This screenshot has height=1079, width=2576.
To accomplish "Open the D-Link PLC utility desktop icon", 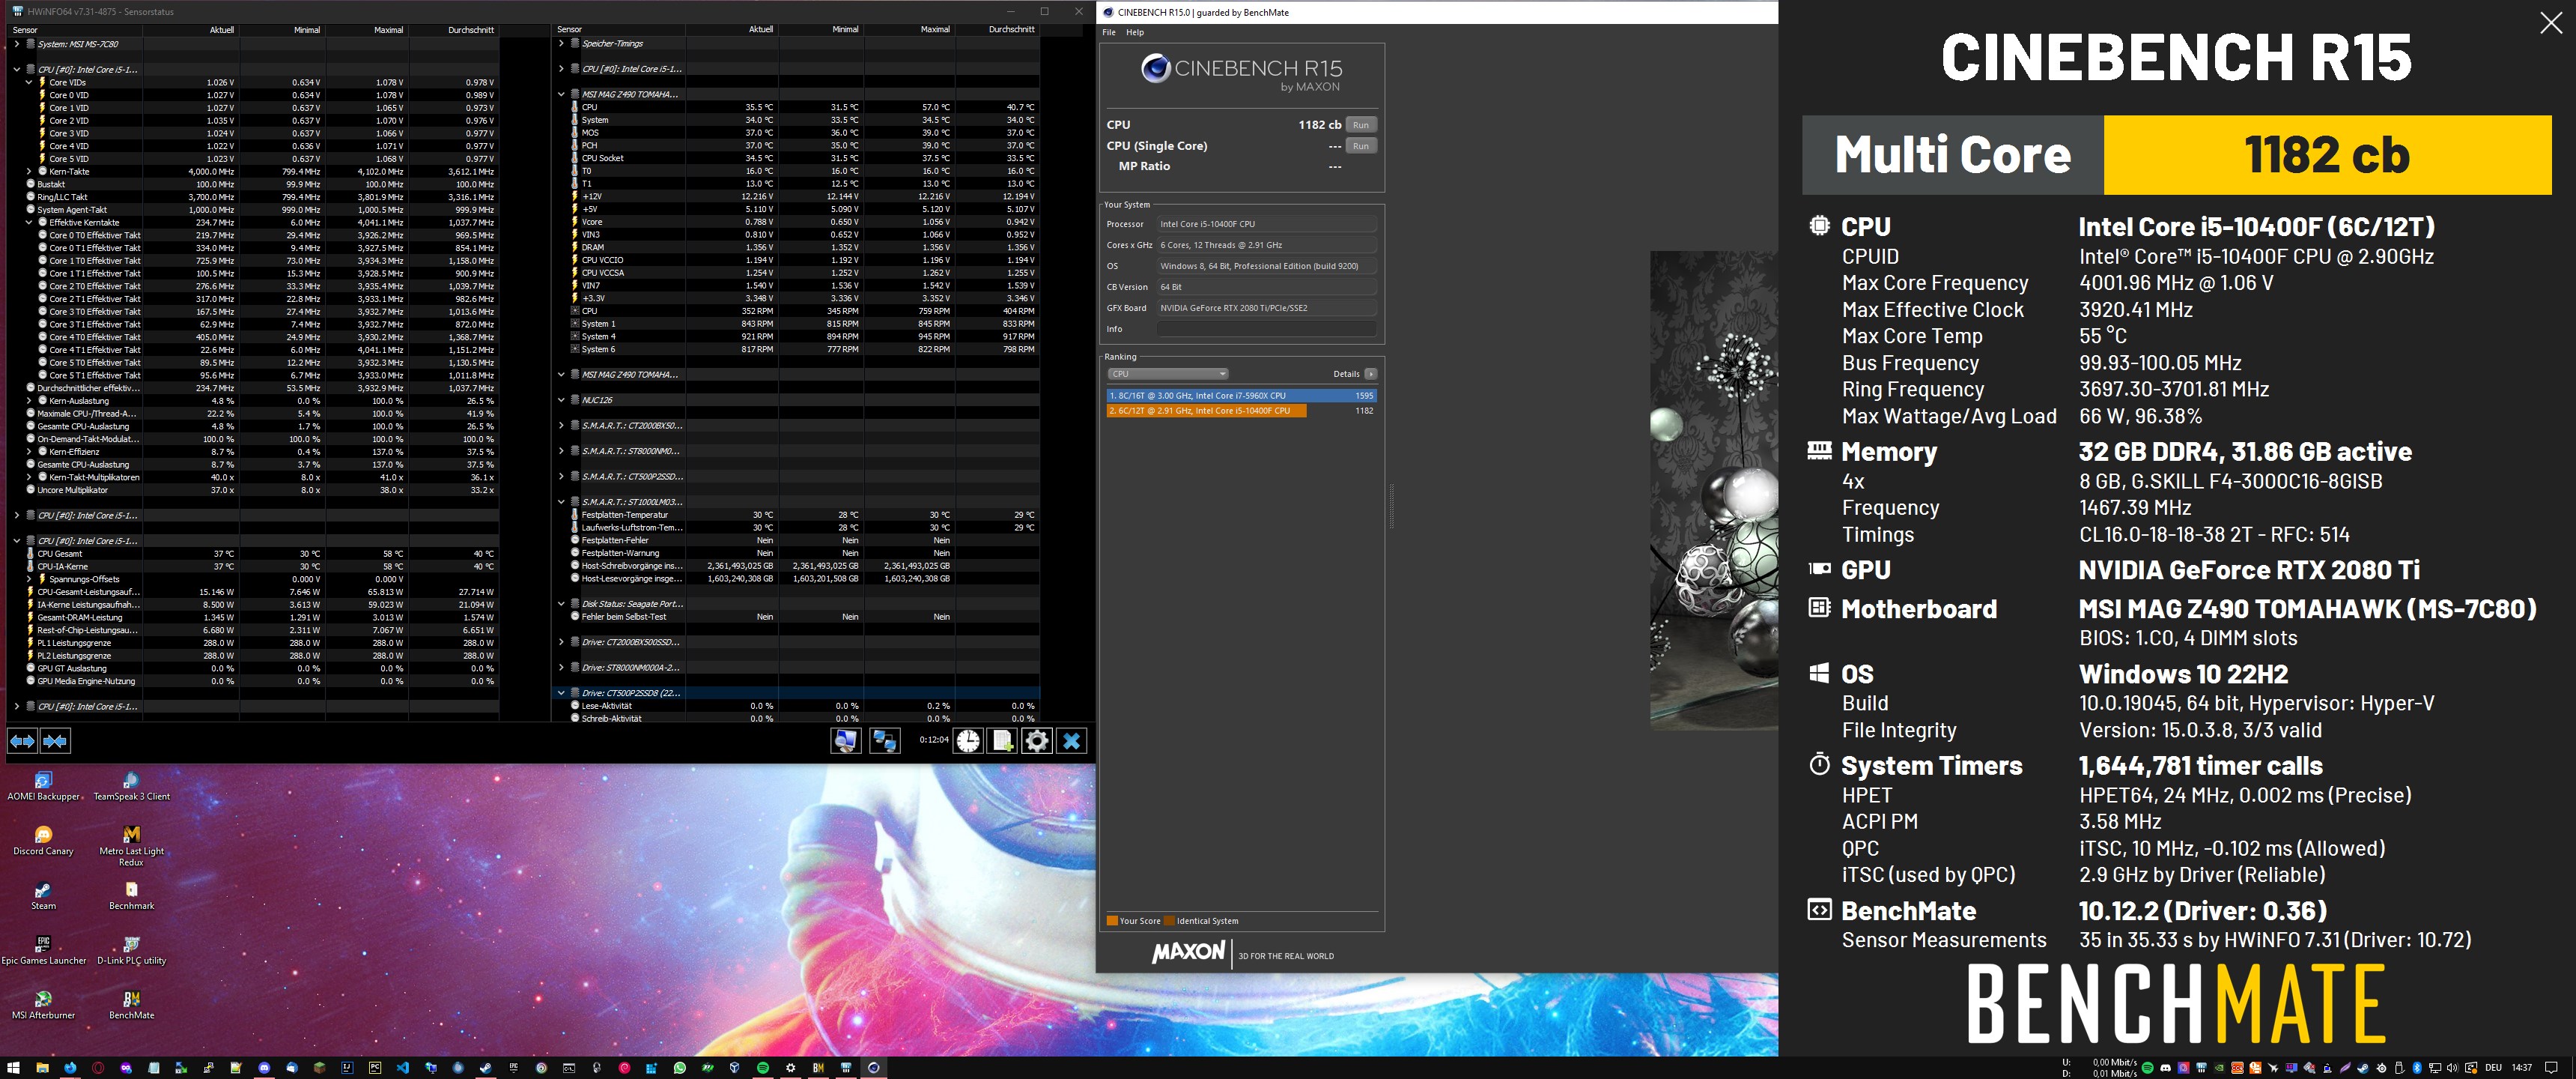I will coord(131,951).
